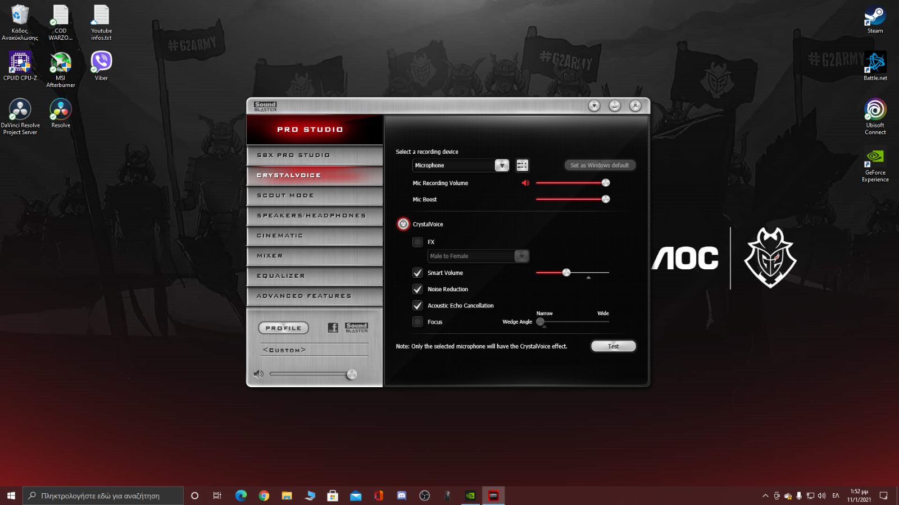Select the DaVinci Resolve Project Server icon
The image size is (899, 505).
pos(20,117)
